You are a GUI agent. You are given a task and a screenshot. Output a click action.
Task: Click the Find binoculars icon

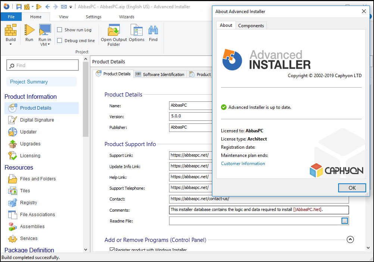[153, 30]
